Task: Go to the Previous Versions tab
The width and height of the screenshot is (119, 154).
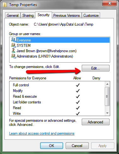Action: pyautogui.click(x=67, y=15)
